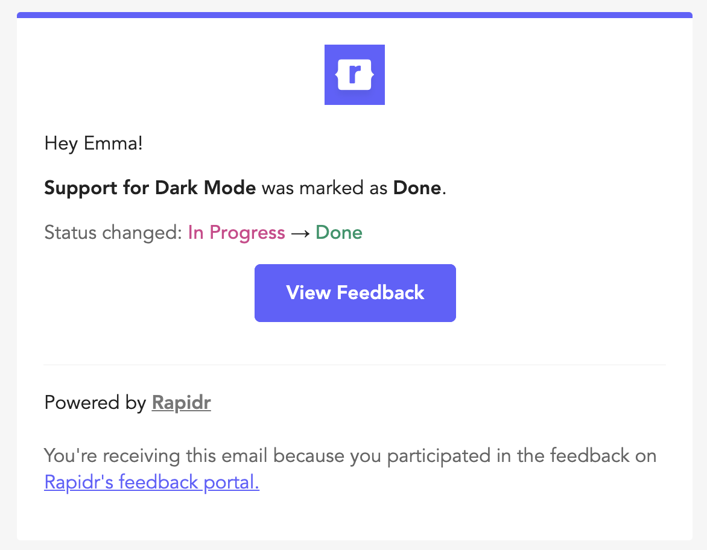
Task: Click the Rapidr logo icon
Action: [x=354, y=75]
